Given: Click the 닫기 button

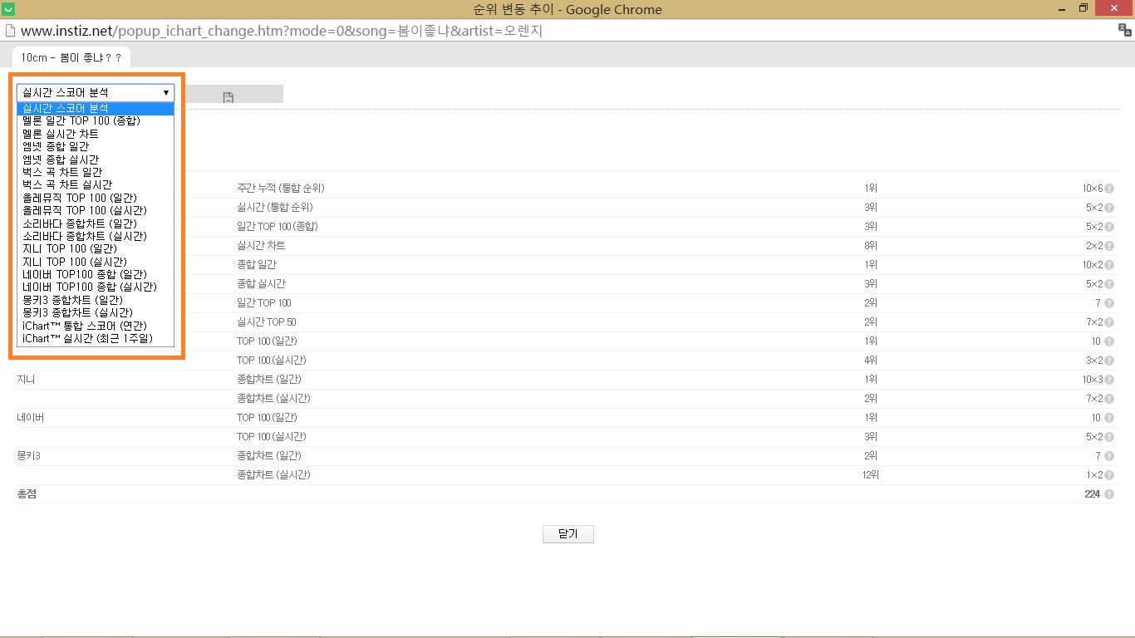Looking at the screenshot, I should [568, 534].
